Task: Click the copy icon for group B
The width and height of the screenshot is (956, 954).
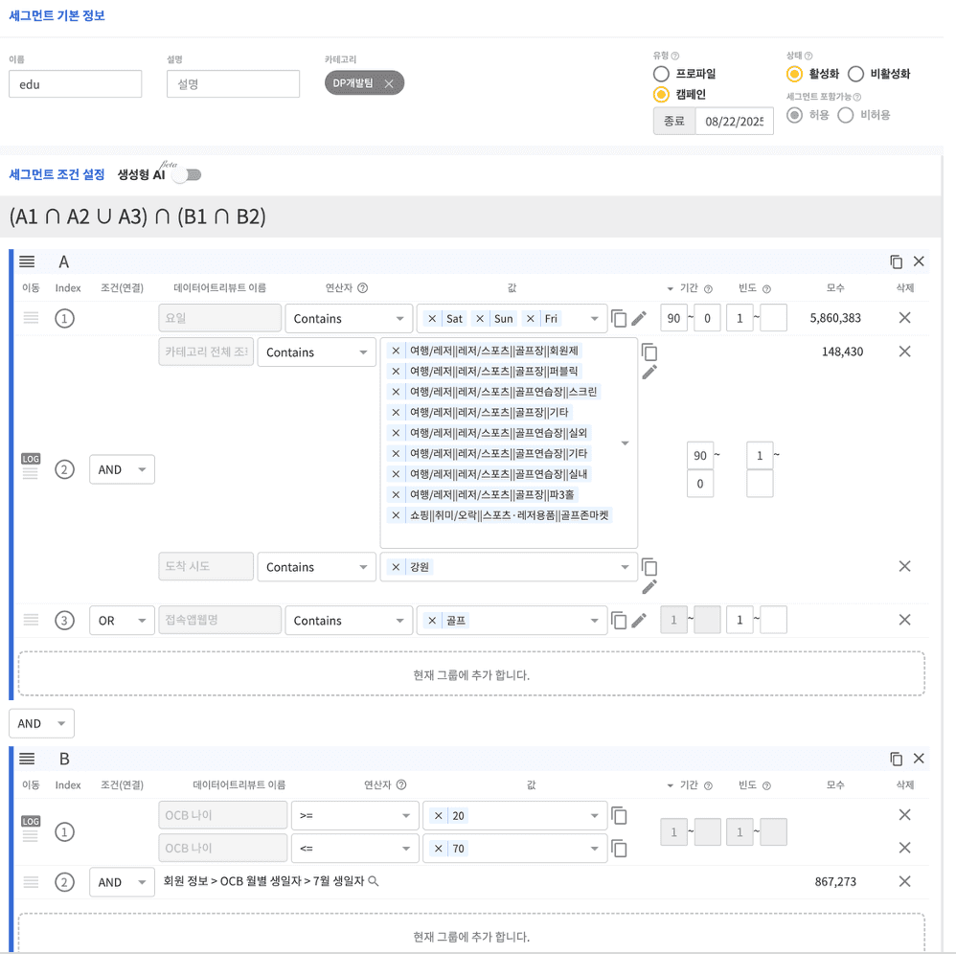Action: (896, 759)
